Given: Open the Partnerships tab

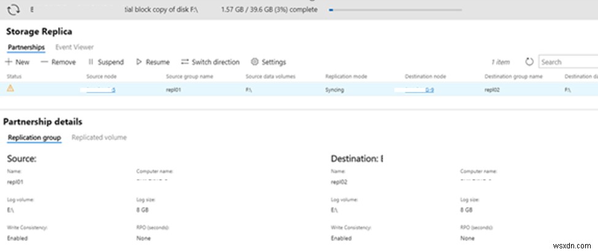Looking at the screenshot, I should pos(26,48).
